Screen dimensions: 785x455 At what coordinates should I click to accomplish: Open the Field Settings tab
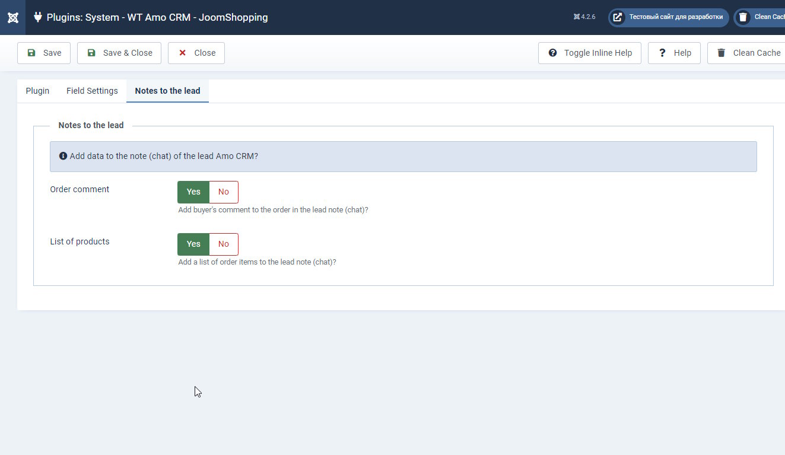(x=92, y=91)
